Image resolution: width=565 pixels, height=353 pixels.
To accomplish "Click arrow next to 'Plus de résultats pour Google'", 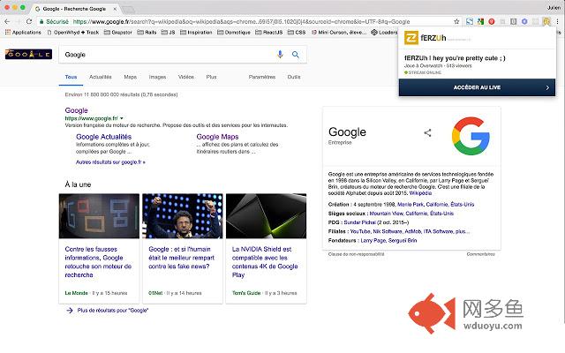I will click(x=70, y=310).
